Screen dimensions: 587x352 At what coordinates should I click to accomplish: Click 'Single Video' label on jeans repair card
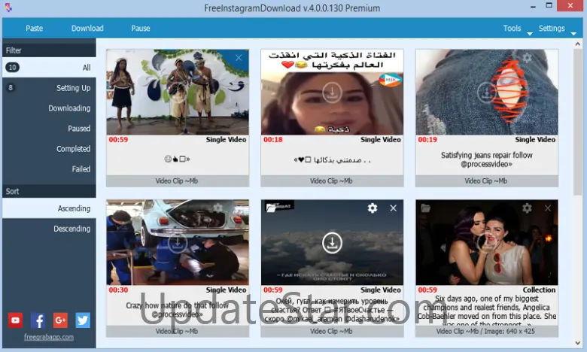(x=535, y=140)
